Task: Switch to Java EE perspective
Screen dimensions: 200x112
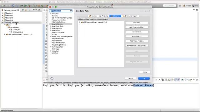Action: pyautogui.click(x=187, y=6)
